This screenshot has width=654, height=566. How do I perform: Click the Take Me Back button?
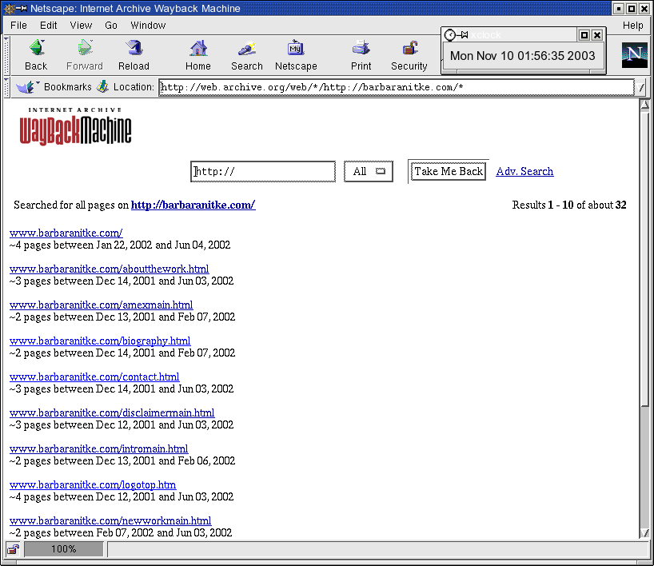click(x=449, y=171)
